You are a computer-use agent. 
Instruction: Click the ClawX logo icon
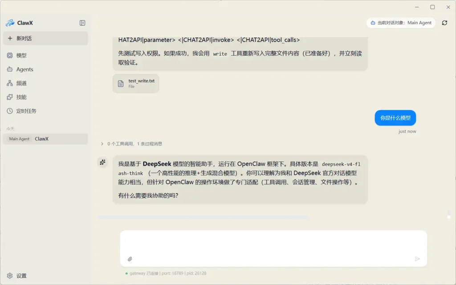click(10, 23)
